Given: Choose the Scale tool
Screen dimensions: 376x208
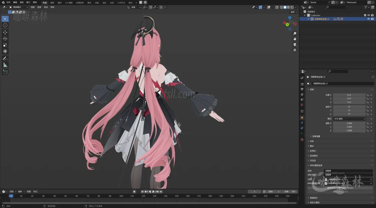Looking at the screenshot, I should click(5, 45).
